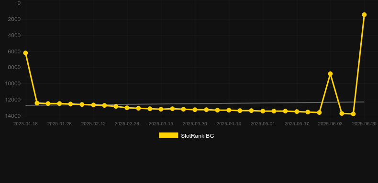This screenshot has width=378, height=183.
Task: Click the 2025-05-01 x-axis date label
Action: click(263, 124)
